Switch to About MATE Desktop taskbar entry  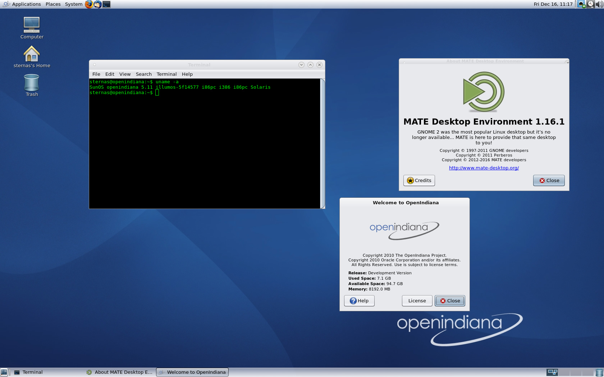point(119,372)
